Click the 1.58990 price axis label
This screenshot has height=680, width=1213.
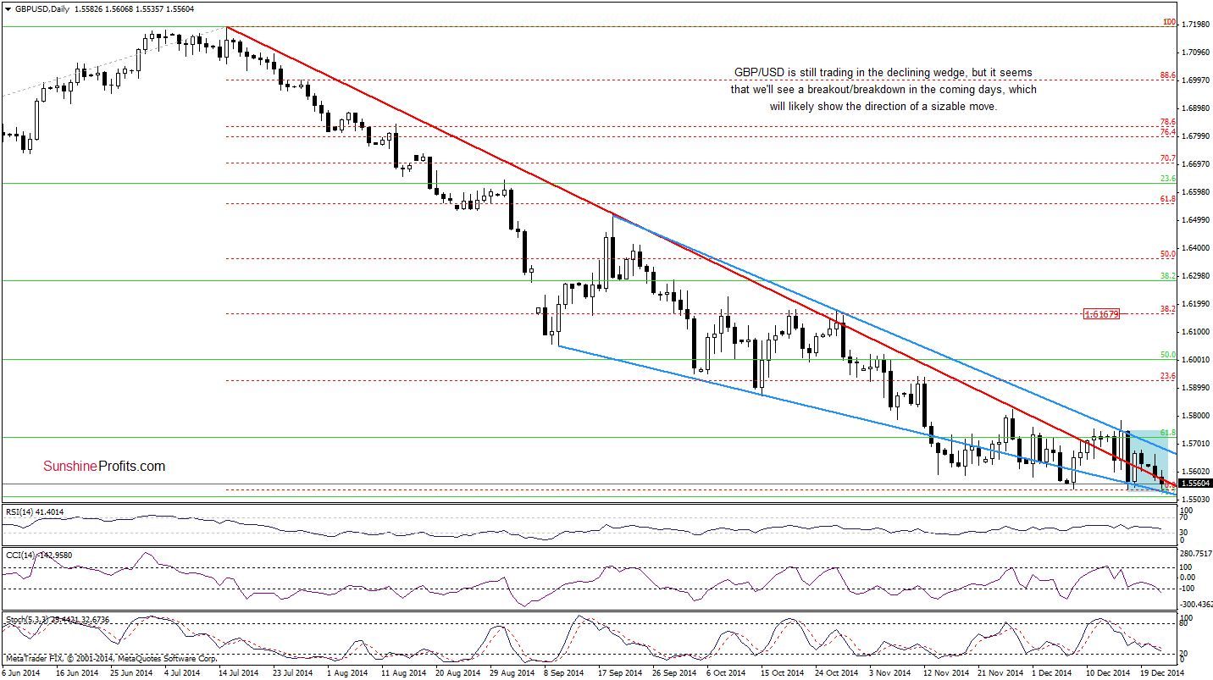pyautogui.click(x=1194, y=388)
